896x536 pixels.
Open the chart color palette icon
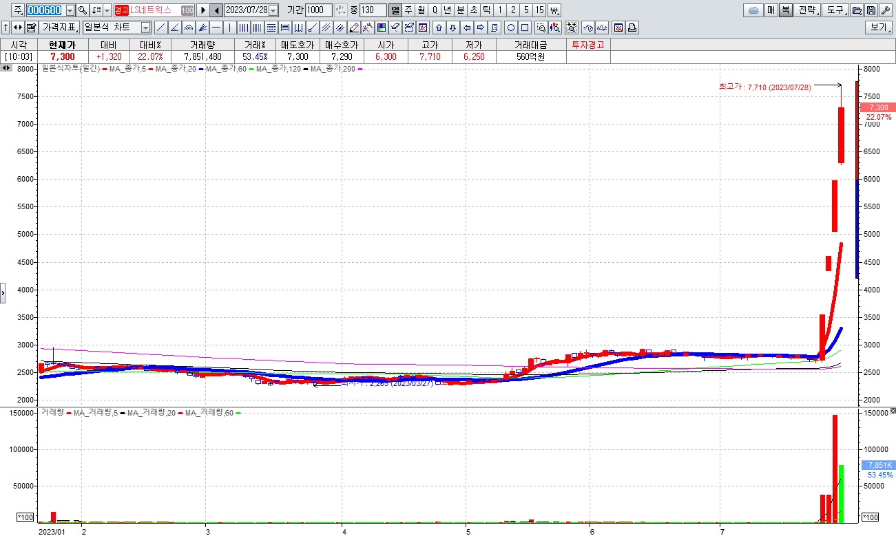381,28
